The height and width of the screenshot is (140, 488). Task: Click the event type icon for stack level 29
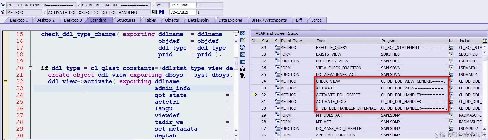coord(277,115)
